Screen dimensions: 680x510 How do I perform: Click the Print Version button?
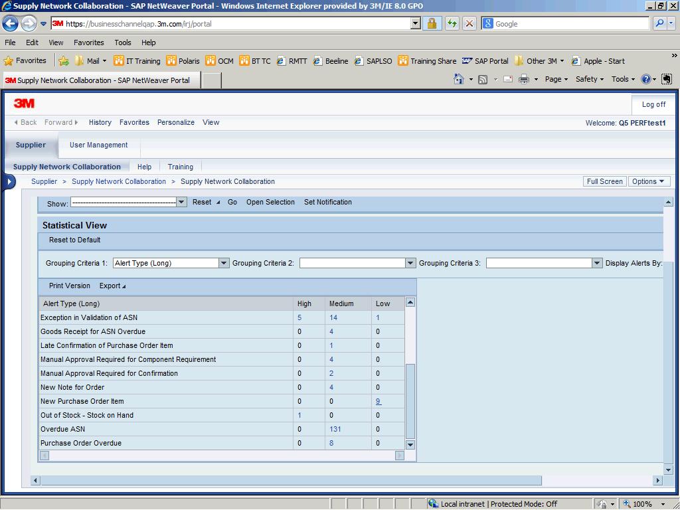coord(69,286)
